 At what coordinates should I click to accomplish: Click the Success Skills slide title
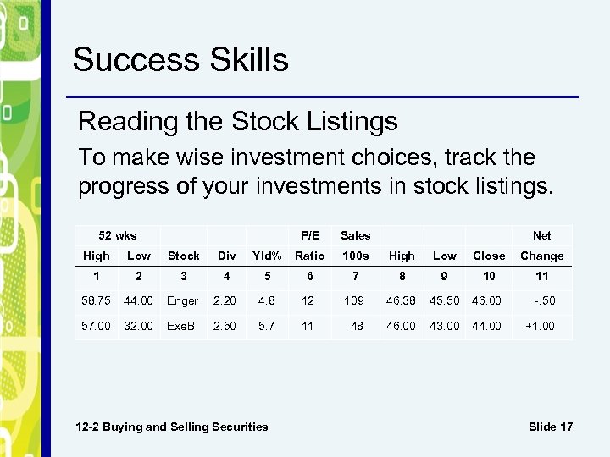coord(180,60)
